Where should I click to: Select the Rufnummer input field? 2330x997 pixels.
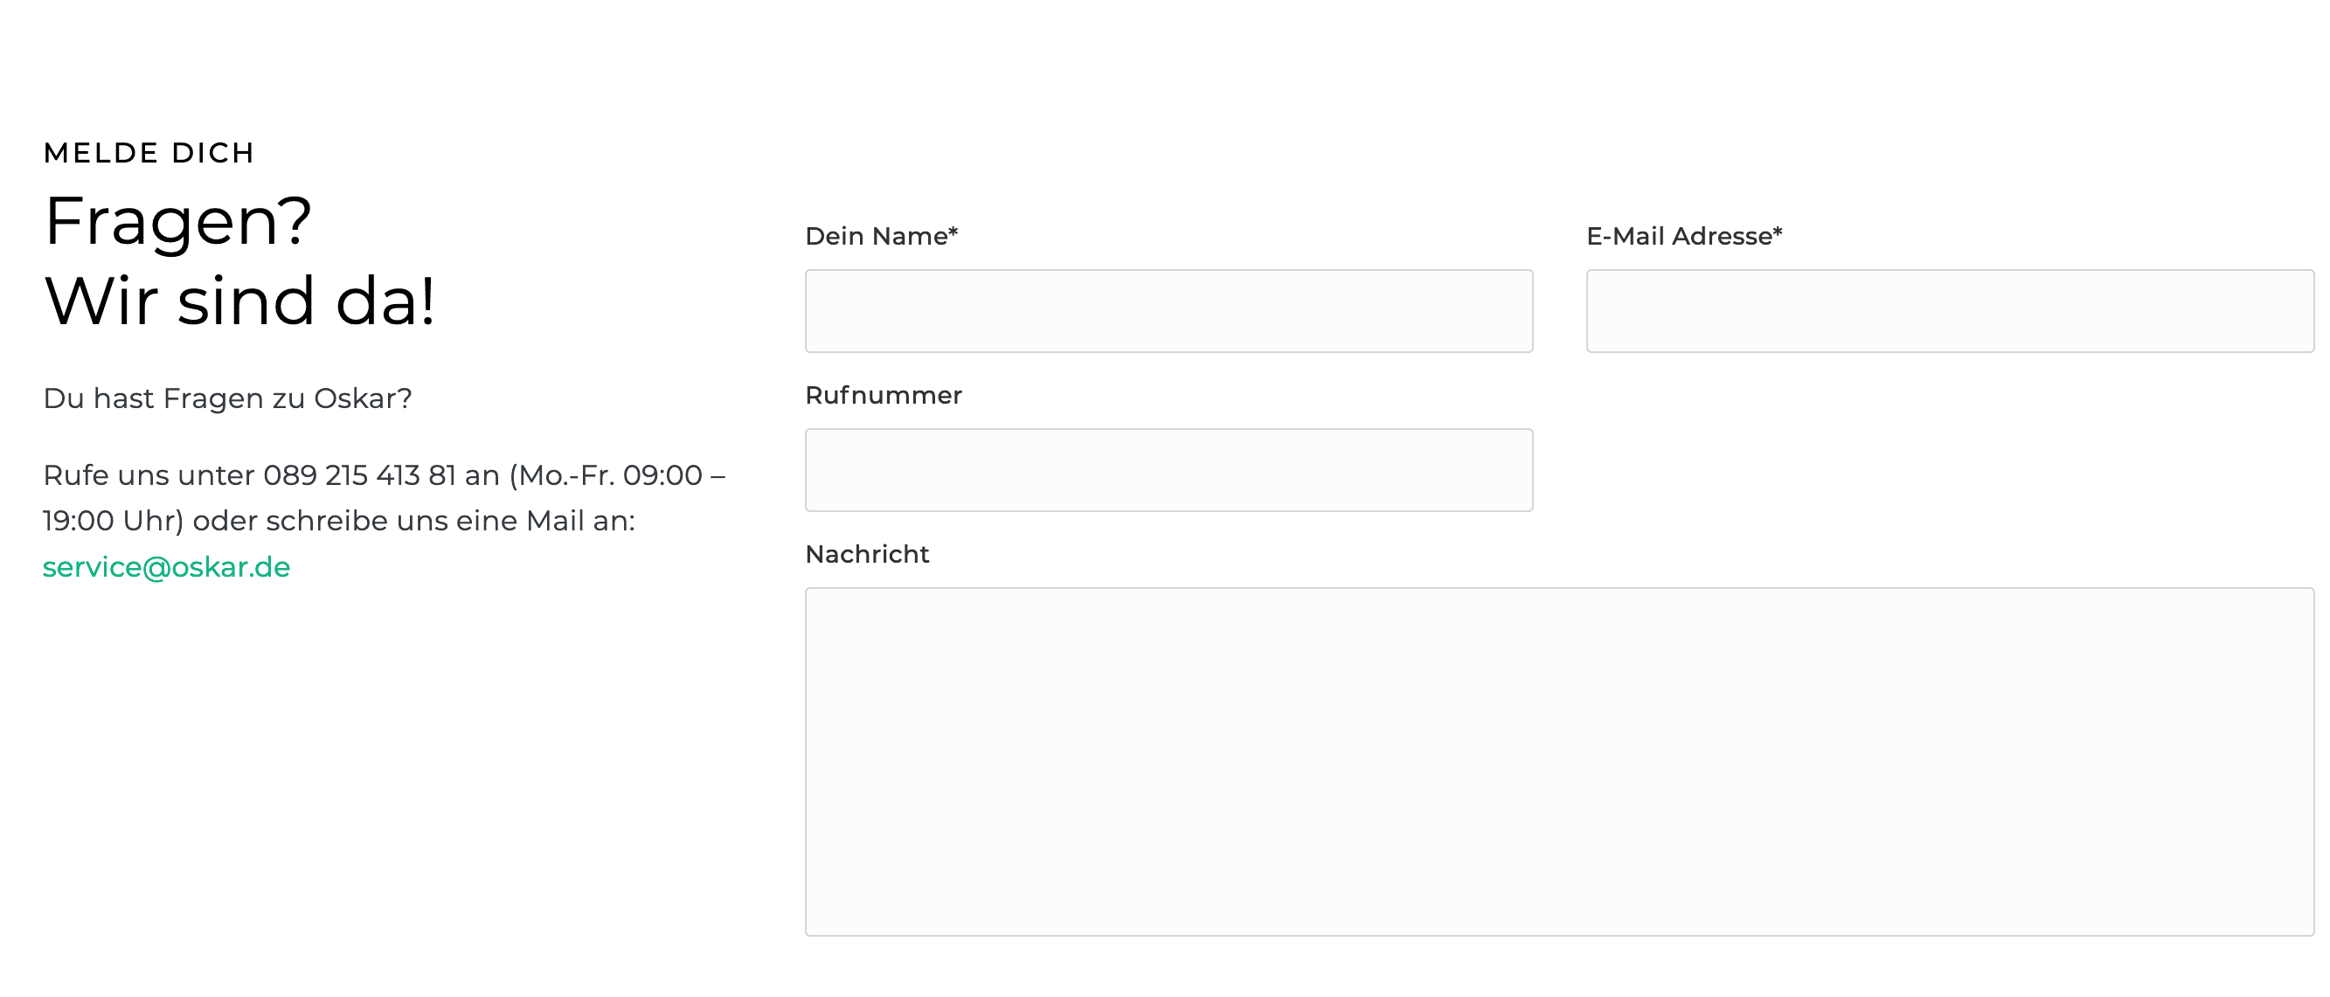tap(1168, 469)
